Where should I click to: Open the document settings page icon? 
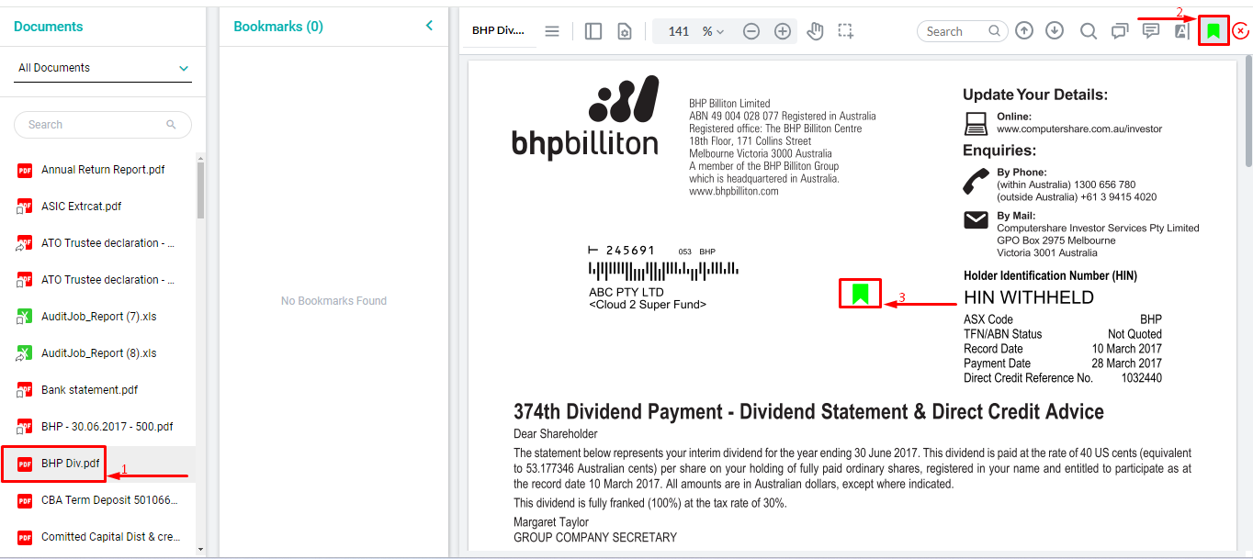coord(625,31)
